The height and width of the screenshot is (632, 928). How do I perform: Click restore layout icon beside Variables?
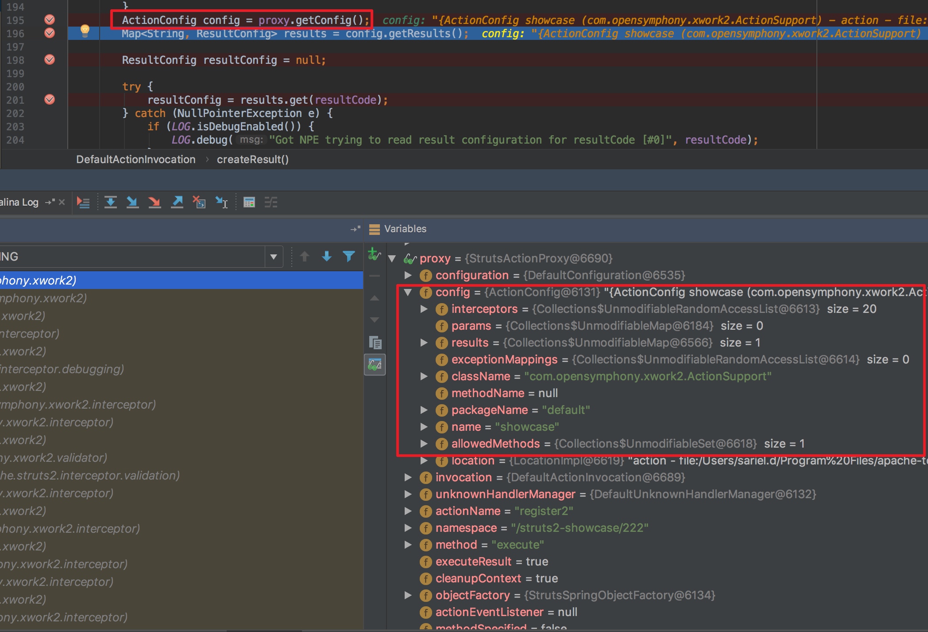[355, 229]
